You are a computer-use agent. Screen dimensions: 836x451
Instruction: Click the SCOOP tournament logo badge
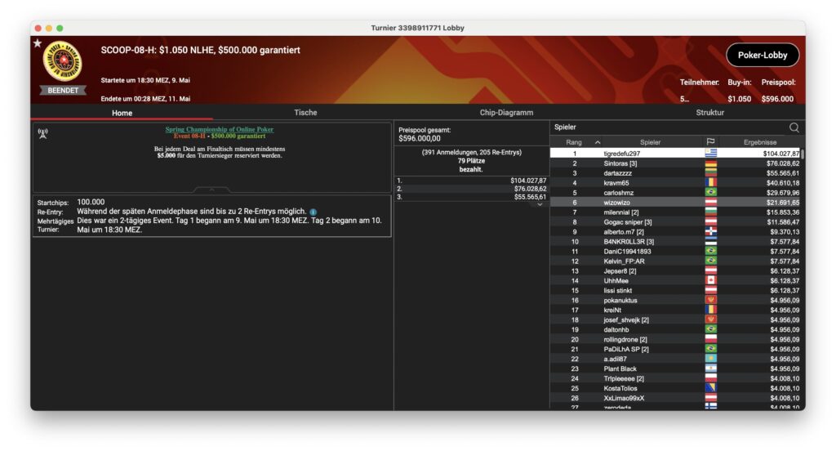[x=62, y=62]
